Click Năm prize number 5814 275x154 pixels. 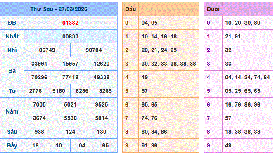click(102, 118)
